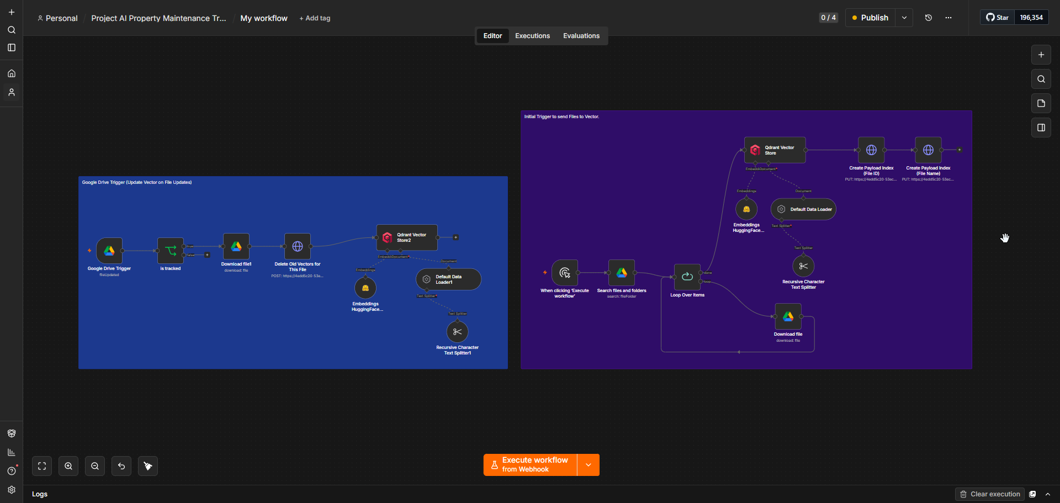Click Execute workflow from Webhook button
This screenshot has width=1060, height=503.
point(530,465)
